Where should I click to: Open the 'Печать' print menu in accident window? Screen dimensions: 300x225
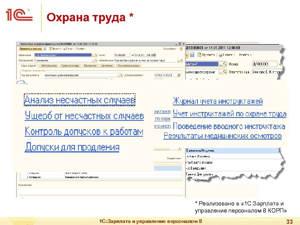(68, 49)
